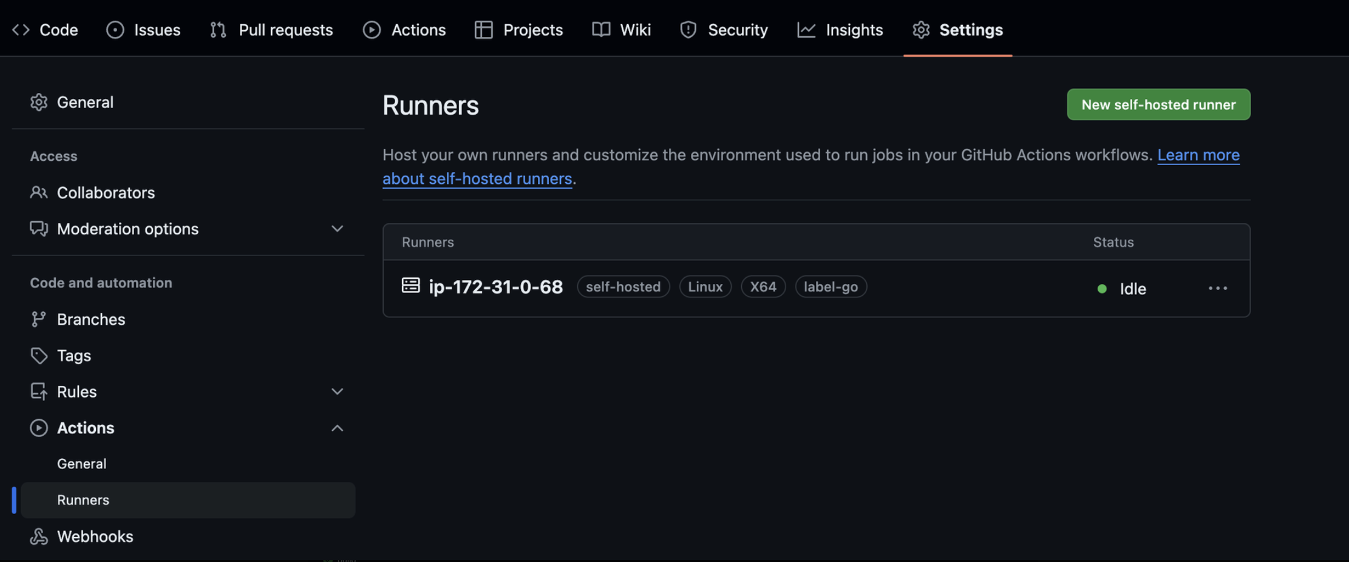Click the play icon beside sidebar Actions
Image resolution: width=1349 pixels, height=562 pixels.
pos(39,428)
